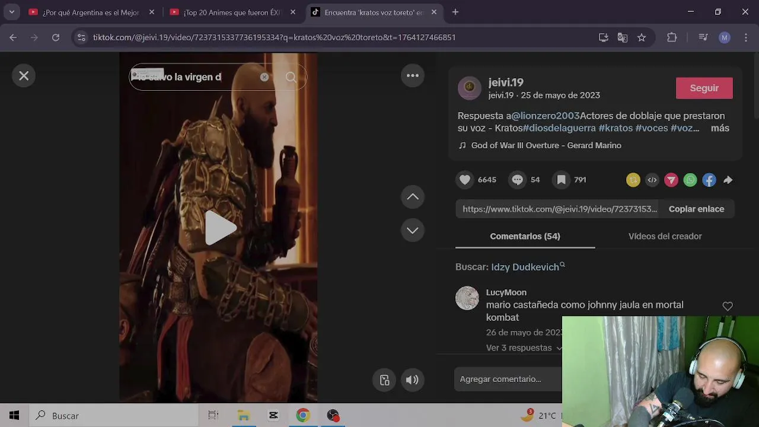Open the three-dot more options menu

click(x=413, y=76)
